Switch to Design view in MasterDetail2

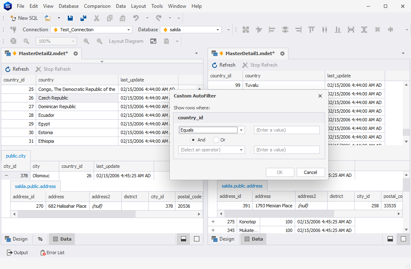click(16, 239)
